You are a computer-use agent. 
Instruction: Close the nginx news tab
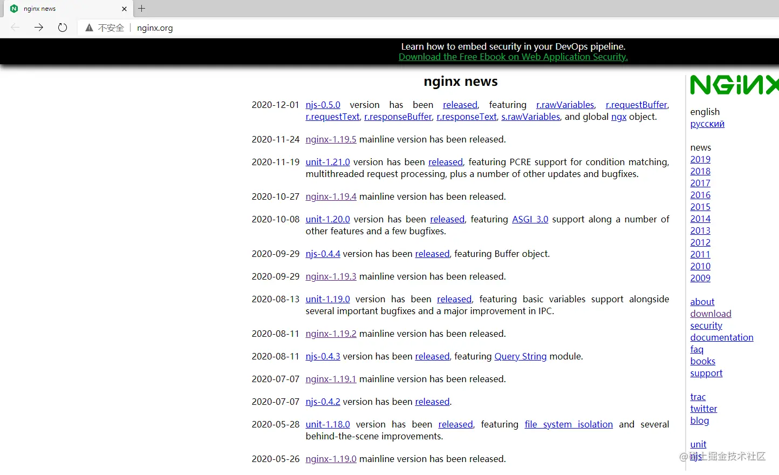(124, 9)
